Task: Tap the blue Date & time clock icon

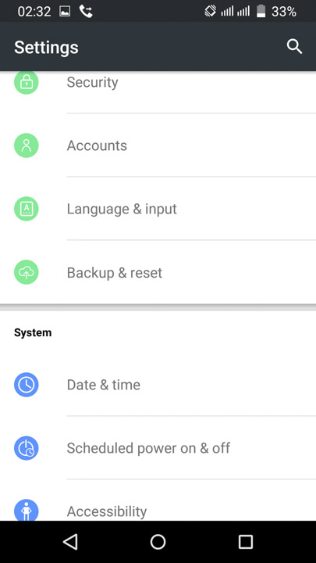Action: coord(27,385)
